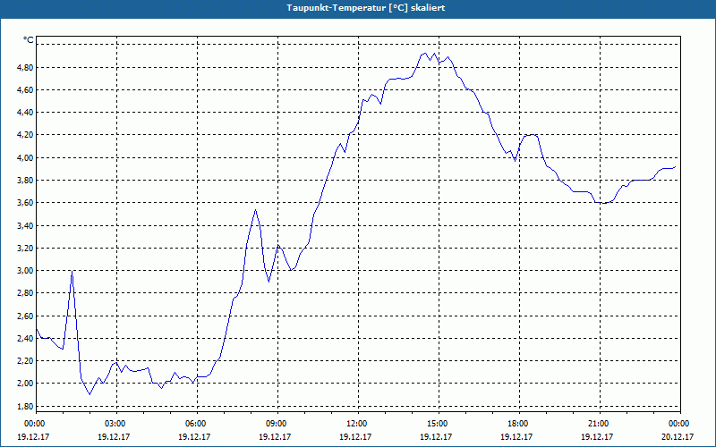Select y-axis value 2,60
Viewport: 716px width, 447px height.
(x=25, y=316)
